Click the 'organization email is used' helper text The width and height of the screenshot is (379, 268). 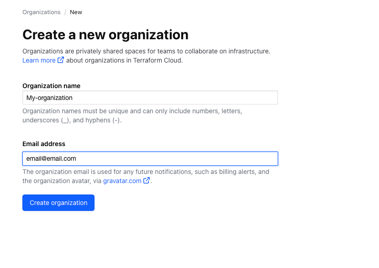point(146,172)
